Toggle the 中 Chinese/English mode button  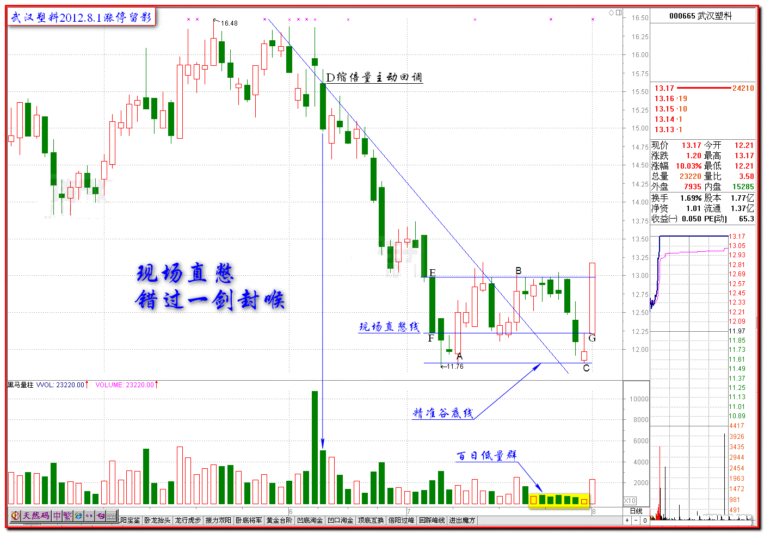[x=57, y=516]
